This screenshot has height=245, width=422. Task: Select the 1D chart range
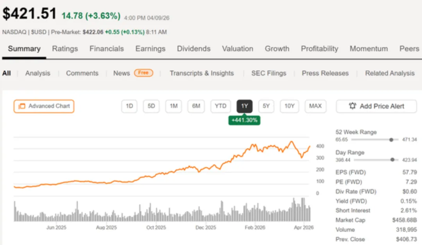click(x=129, y=106)
